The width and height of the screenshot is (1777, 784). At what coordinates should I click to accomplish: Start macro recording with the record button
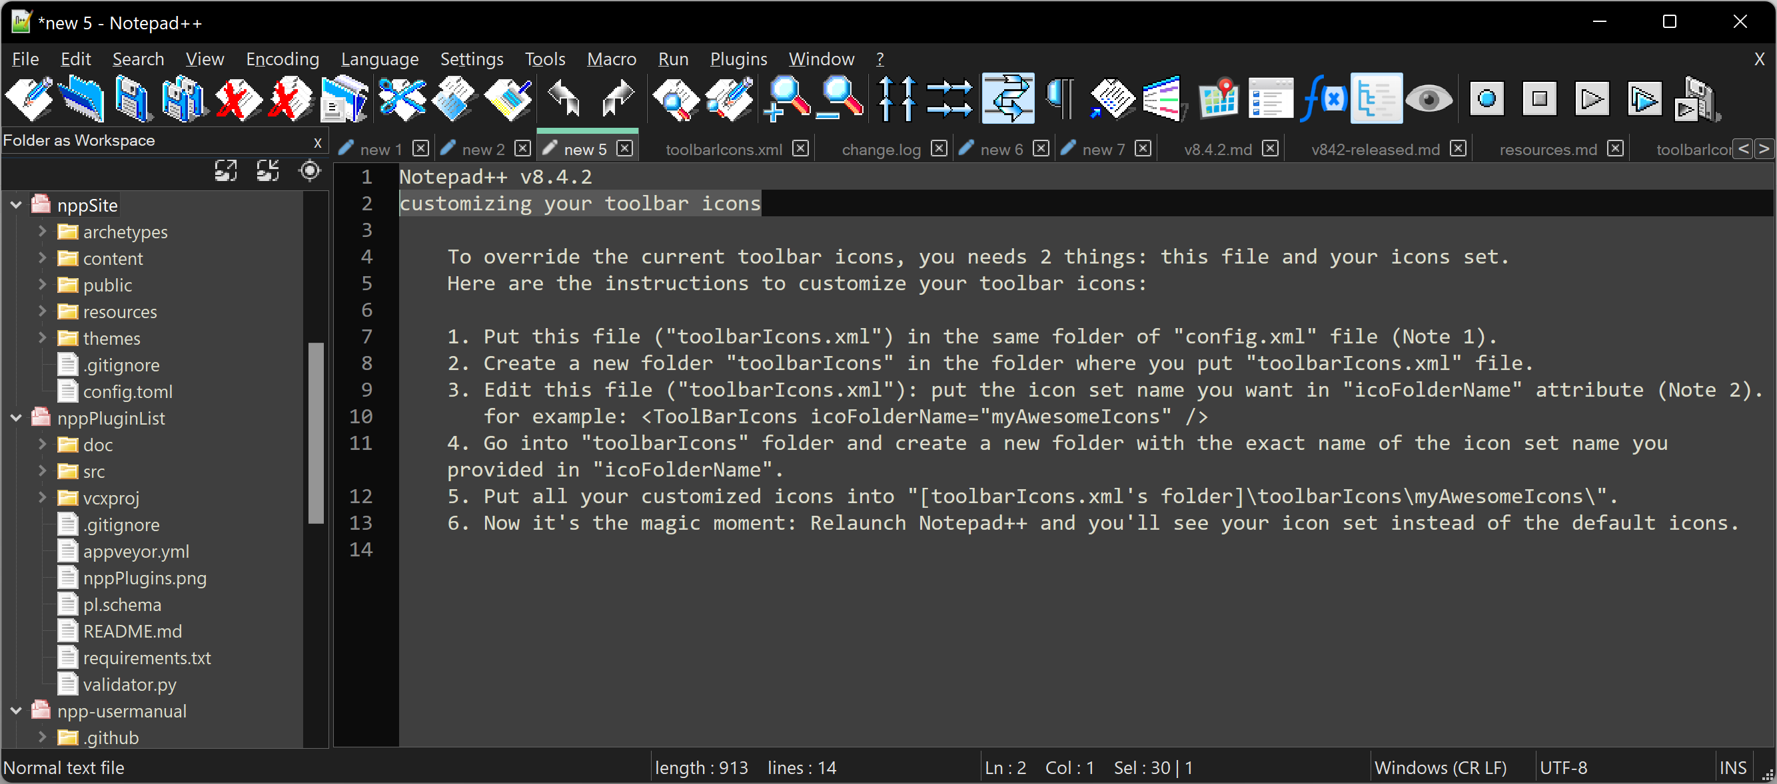1486,100
